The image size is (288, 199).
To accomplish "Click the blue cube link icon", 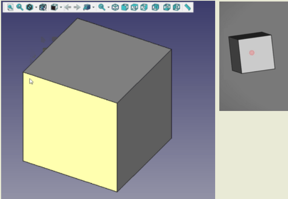I will (87, 7).
